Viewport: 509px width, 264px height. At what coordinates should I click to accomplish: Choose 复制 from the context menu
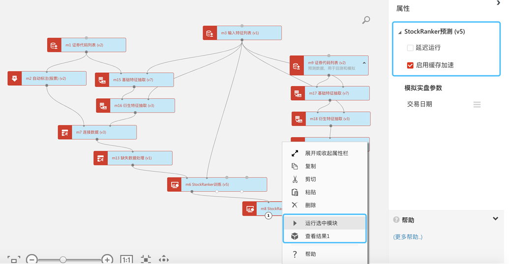coord(325,166)
